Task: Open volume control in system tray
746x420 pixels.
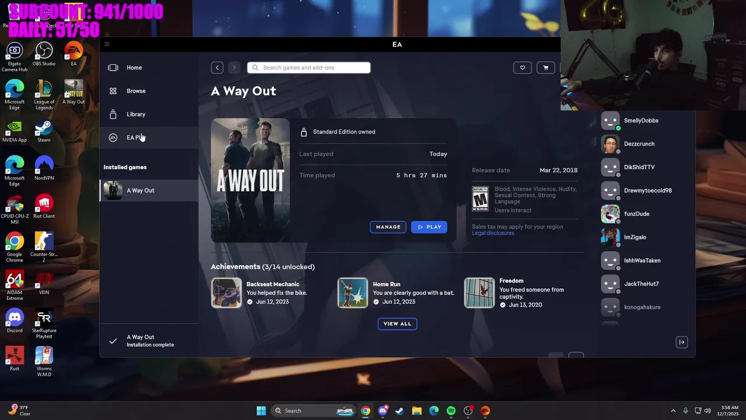Action: pos(708,411)
